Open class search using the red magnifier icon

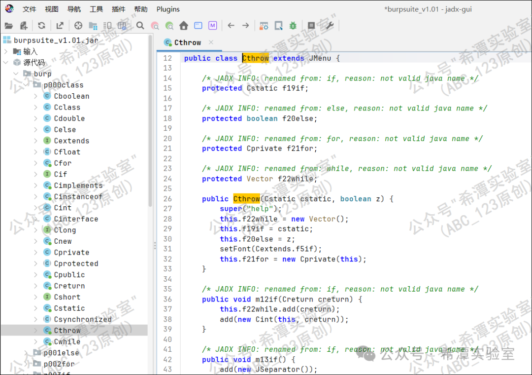(155, 25)
